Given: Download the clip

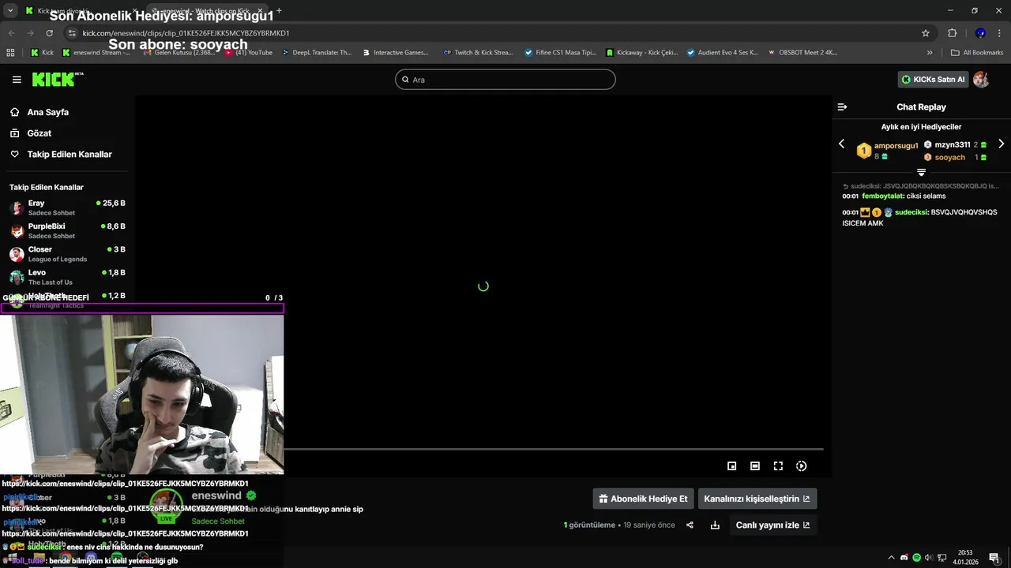Looking at the screenshot, I should pyautogui.click(x=715, y=525).
